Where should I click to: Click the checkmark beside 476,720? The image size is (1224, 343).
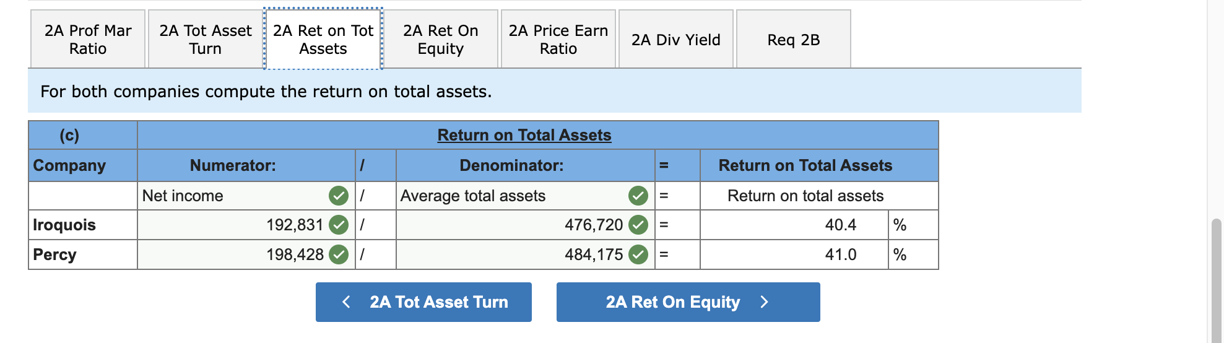638,225
